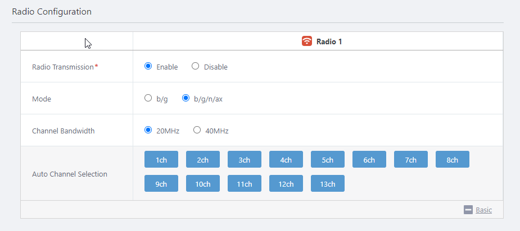Open the Basic settings link
This screenshot has width=520, height=231.
pos(483,210)
